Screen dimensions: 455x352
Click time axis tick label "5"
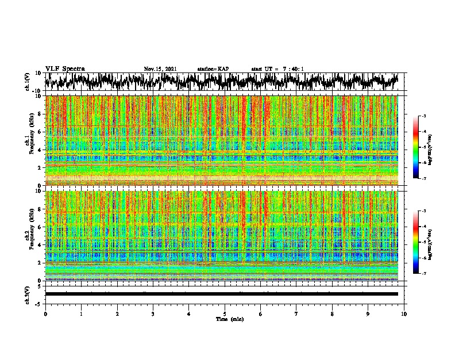[225, 314]
